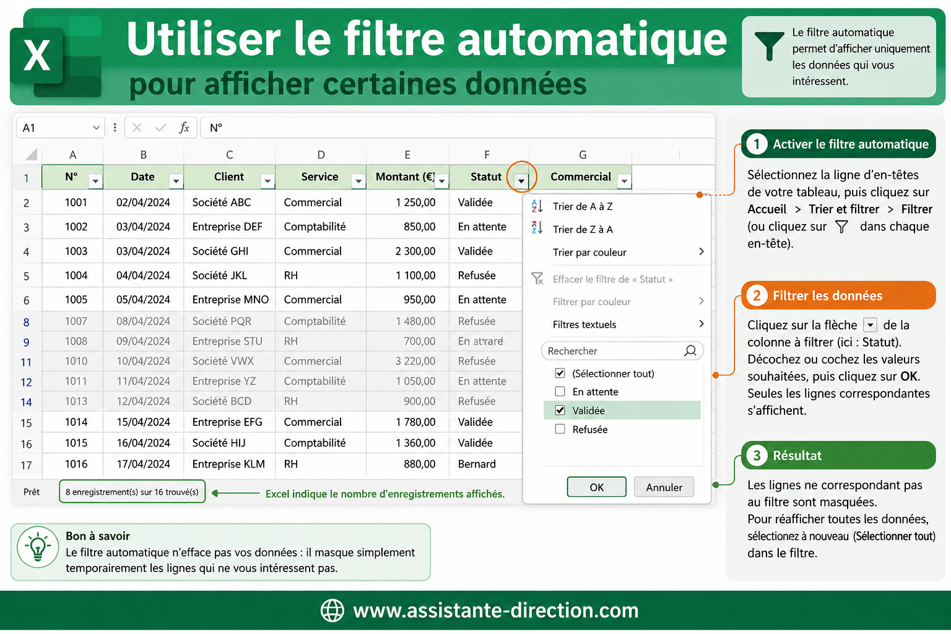Open the Statut column filter arrow
Viewport: 951px width, 634px height.
(x=521, y=181)
